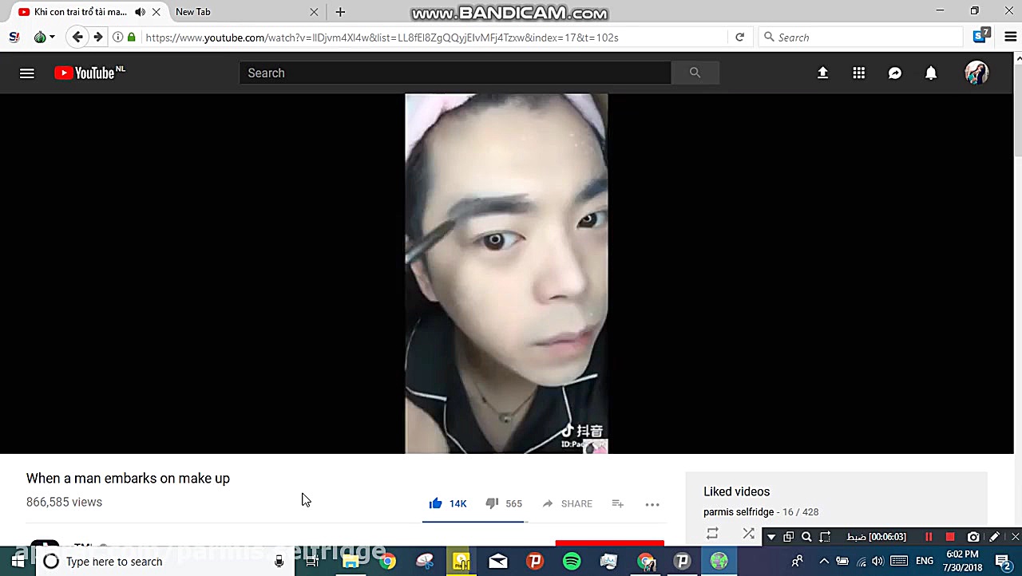Image resolution: width=1022 pixels, height=576 pixels.
Task: Reload the page with refresh icon
Action: tap(739, 37)
